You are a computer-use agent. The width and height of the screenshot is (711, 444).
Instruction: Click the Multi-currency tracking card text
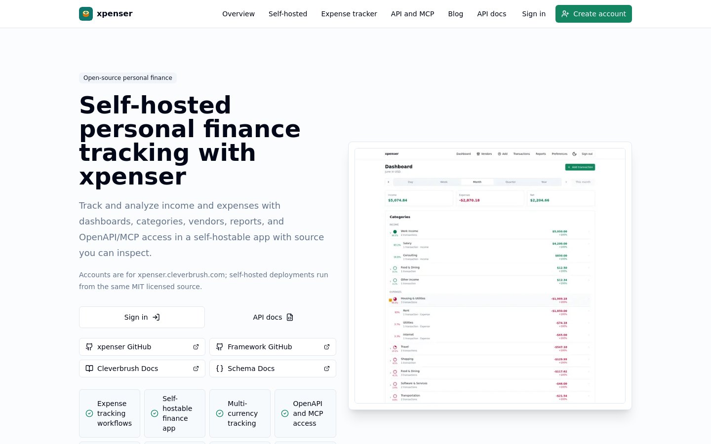pyautogui.click(x=242, y=413)
